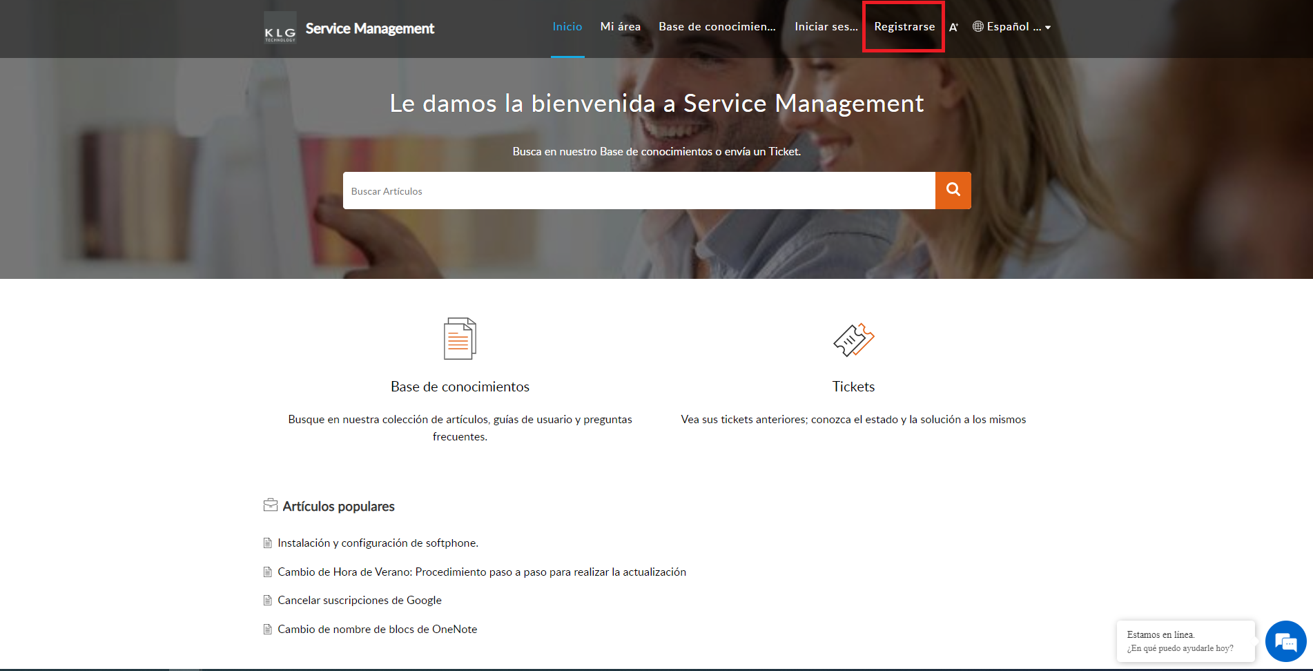The image size is (1313, 671).
Task: Click the text Busca en nuestro Base de conocimientos
Action: click(656, 152)
